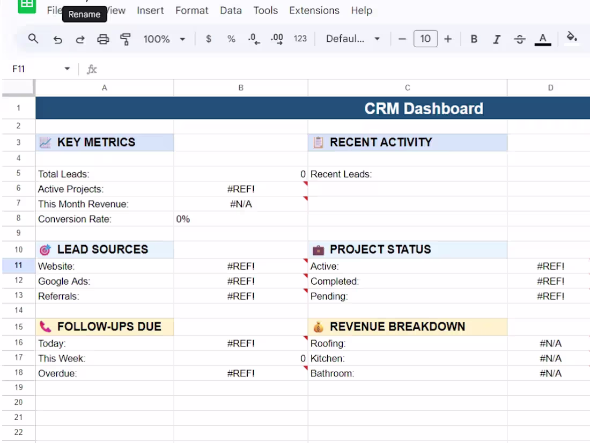Redo the last action
The width and height of the screenshot is (590, 443).
click(x=80, y=39)
